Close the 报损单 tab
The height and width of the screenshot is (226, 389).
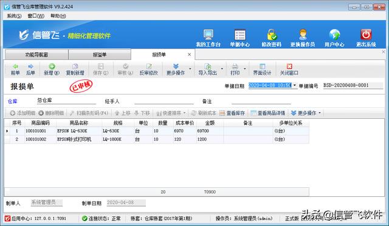pos(189,55)
